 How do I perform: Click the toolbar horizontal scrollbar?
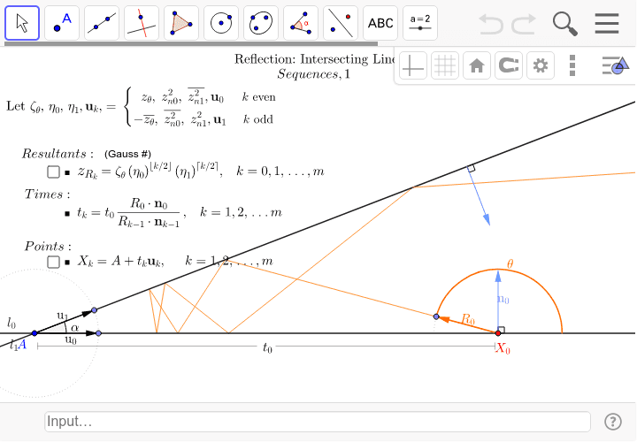tap(191, 43)
